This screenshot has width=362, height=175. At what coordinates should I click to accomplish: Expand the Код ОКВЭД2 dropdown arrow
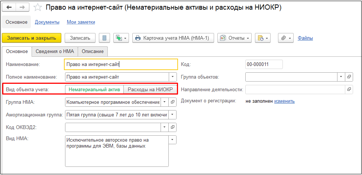coord(164,127)
